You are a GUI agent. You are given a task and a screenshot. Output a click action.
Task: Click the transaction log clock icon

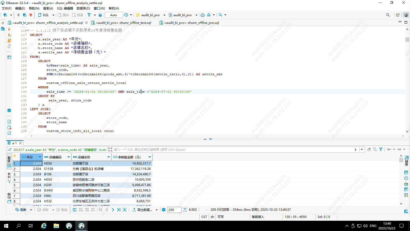126,15
